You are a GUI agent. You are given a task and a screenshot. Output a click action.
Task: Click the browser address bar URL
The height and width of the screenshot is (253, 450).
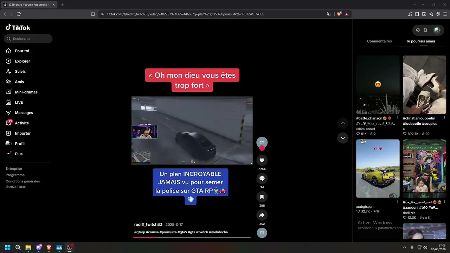coord(186,14)
